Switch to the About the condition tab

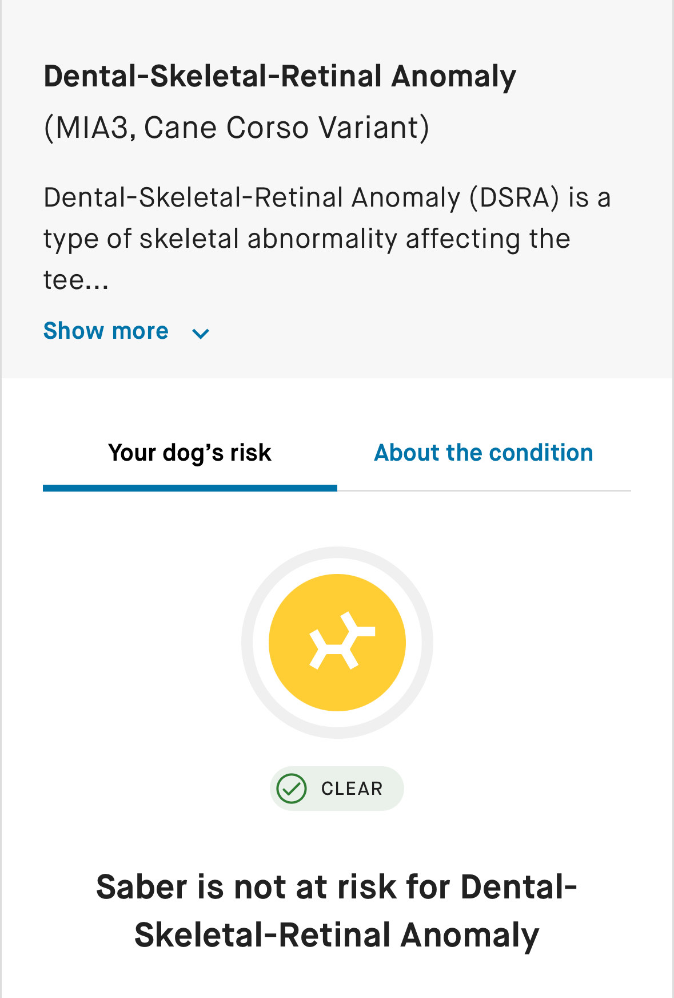click(483, 452)
